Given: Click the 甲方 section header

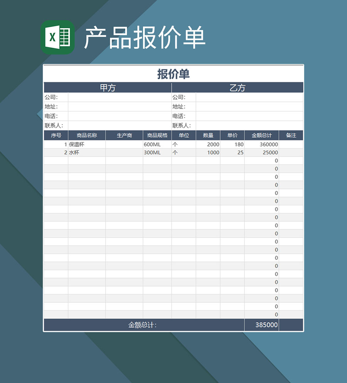Looking at the screenshot, I should [x=108, y=88].
